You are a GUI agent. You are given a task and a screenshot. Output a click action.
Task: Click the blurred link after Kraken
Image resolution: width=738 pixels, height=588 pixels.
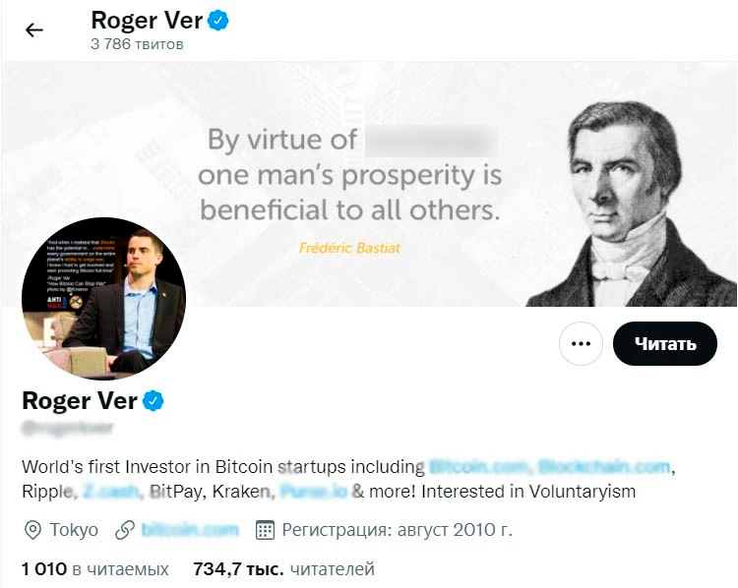(313, 490)
